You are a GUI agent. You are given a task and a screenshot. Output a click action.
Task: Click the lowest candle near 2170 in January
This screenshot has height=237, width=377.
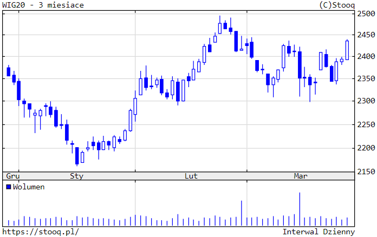[x=77, y=155]
